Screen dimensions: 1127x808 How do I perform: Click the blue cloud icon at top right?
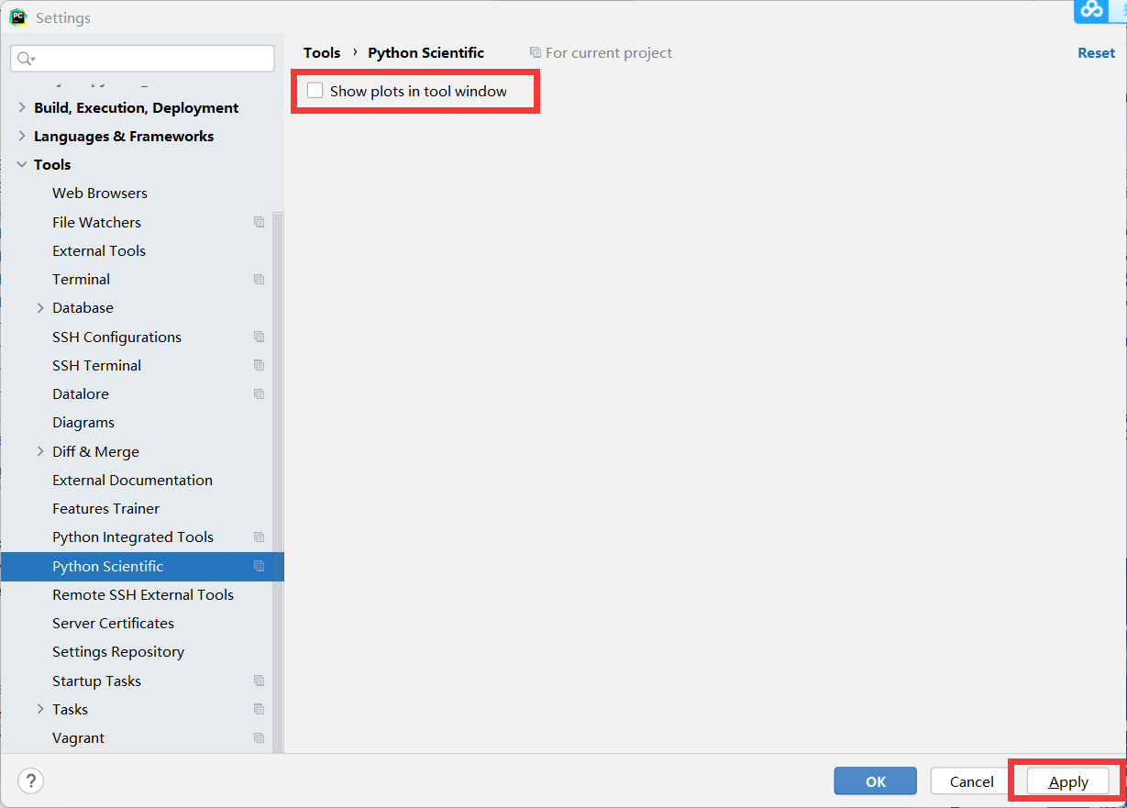click(x=1092, y=10)
